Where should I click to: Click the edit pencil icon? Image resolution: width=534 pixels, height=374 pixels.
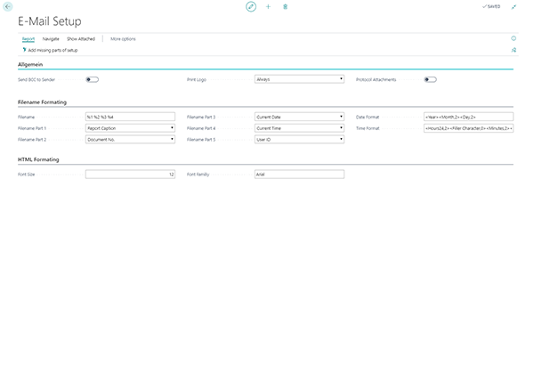251,6
